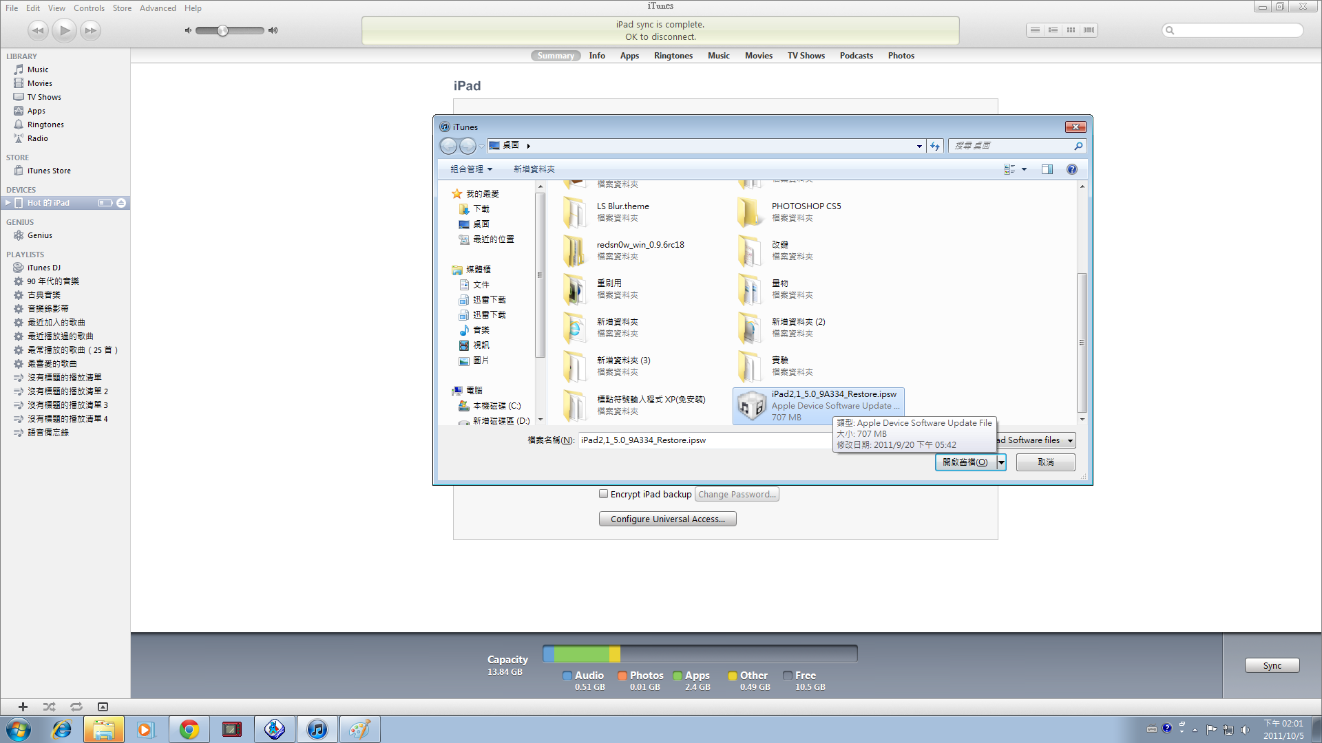Expand the Hot 的 iPad device
The image size is (1322, 743).
coord(8,203)
